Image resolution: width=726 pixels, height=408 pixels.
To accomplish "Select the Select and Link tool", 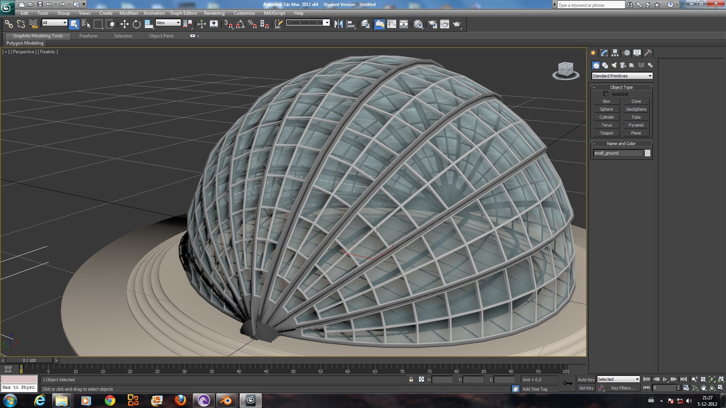I will pyautogui.click(x=9, y=24).
